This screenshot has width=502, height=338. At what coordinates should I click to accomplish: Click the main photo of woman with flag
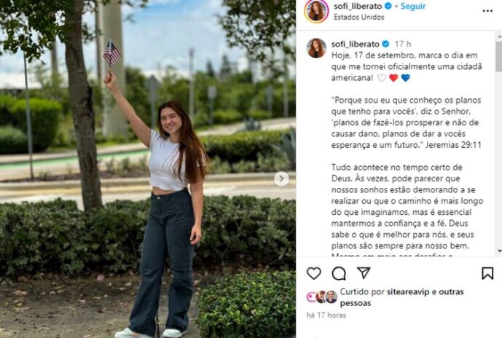[148, 169]
